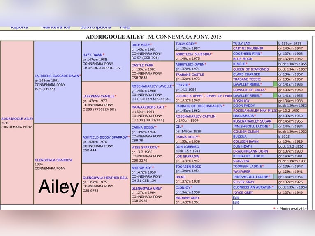Open the Reports menu
The height and width of the screenshot is (236, 315).
19,27
